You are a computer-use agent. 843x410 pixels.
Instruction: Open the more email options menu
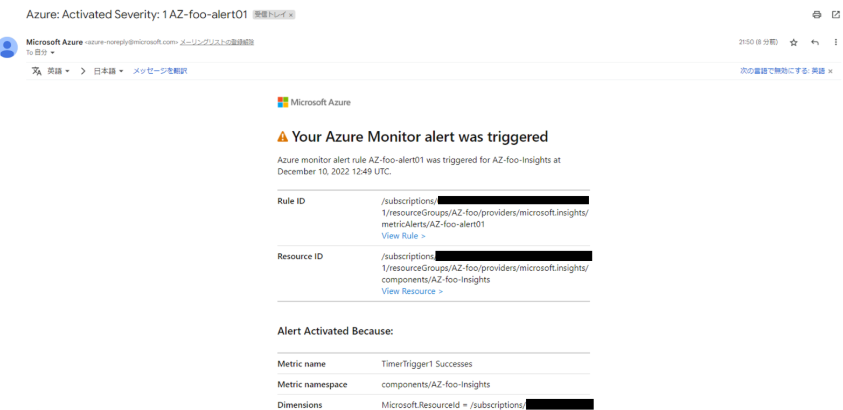835,42
